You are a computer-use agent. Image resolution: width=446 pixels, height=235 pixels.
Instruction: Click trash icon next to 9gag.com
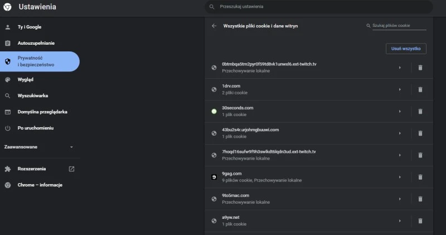420,177
